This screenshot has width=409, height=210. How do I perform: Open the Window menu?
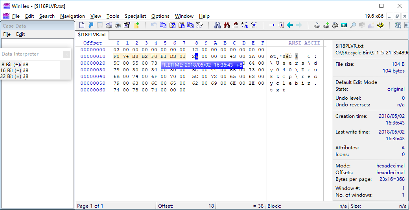184,16
